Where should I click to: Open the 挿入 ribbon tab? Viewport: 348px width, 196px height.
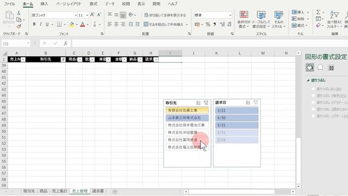tap(44, 4)
